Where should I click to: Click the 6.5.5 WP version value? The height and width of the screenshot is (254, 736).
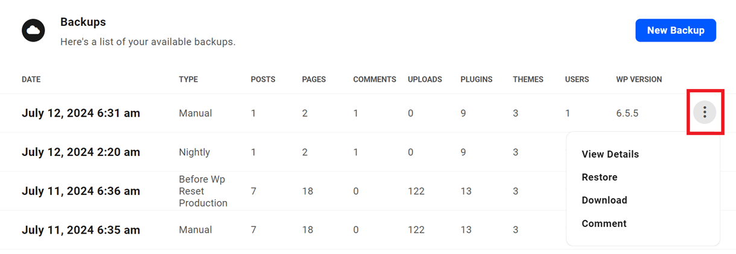coord(627,113)
